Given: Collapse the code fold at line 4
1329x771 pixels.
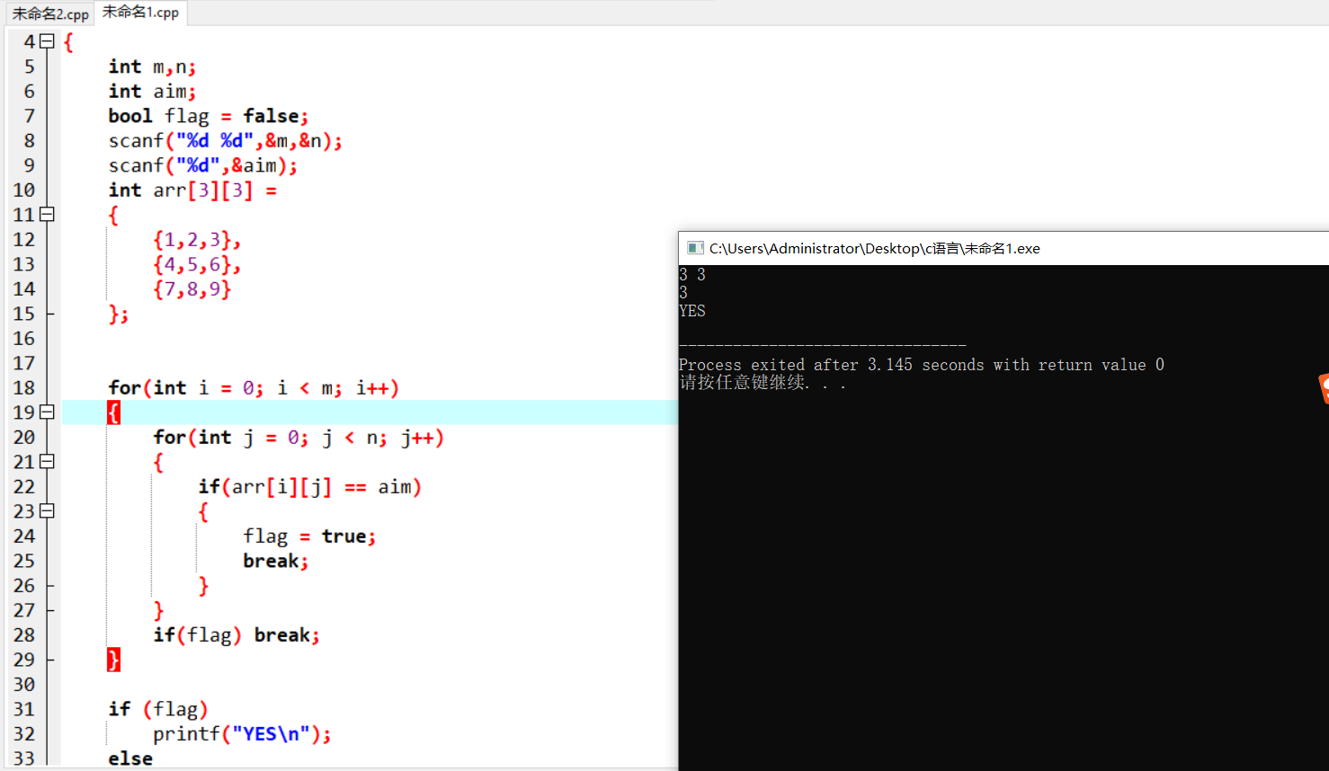Looking at the screenshot, I should (x=48, y=41).
